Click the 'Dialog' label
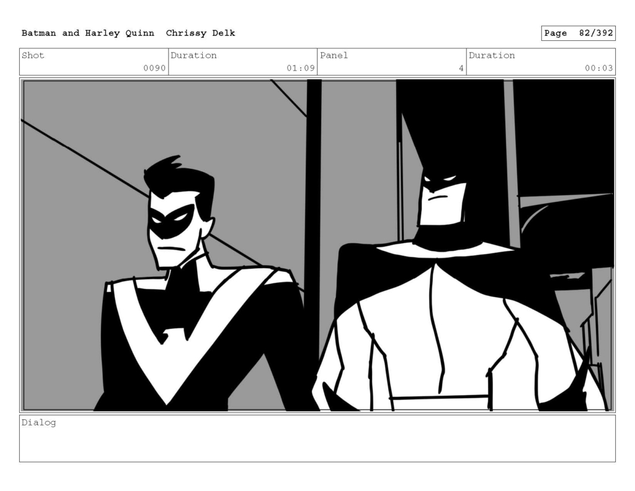The width and height of the screenshot is (635, 491). point(38,423)
